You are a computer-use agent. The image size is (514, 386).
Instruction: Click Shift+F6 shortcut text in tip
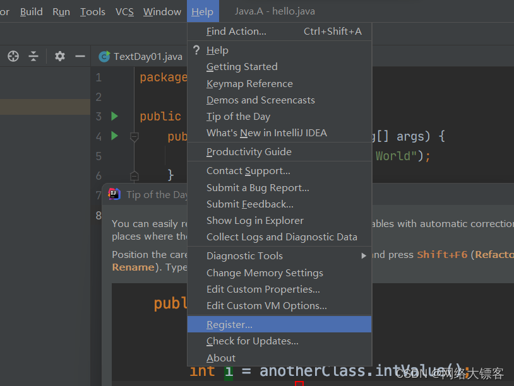[x=442, y=254]
